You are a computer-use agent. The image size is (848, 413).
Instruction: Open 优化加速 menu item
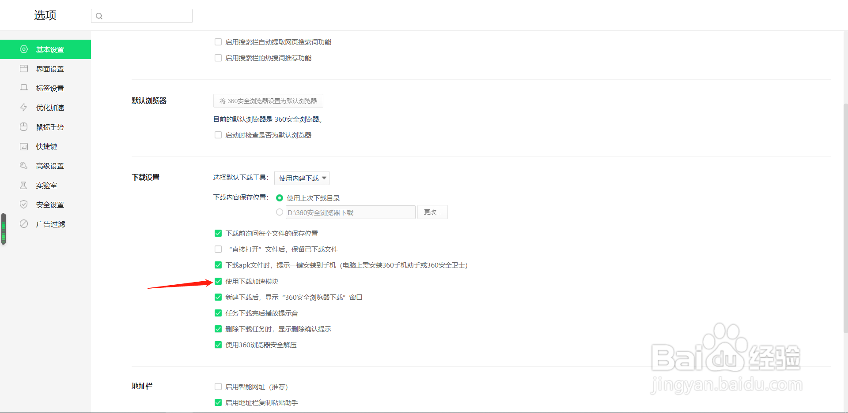[x=45, y=108]
